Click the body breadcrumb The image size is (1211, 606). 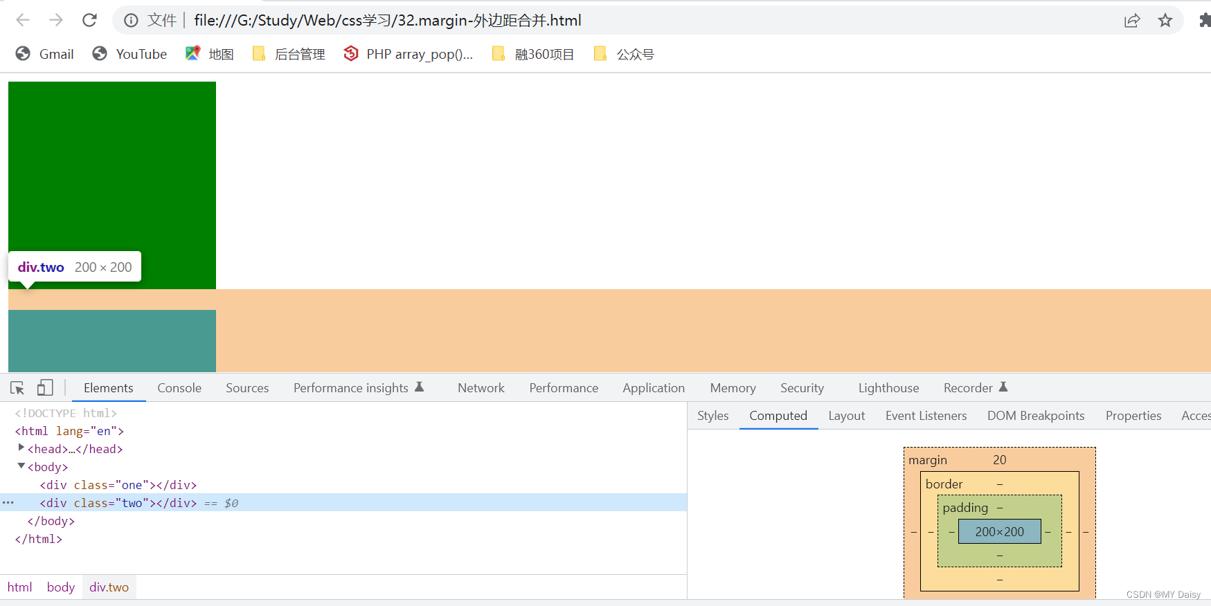pos(61,587)
